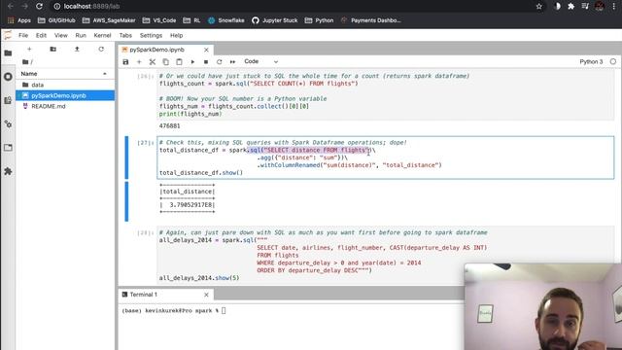Click into cell 28 all_delays_2014 code
This screenshot has height=350, width=622.
(x=386, y=255)
